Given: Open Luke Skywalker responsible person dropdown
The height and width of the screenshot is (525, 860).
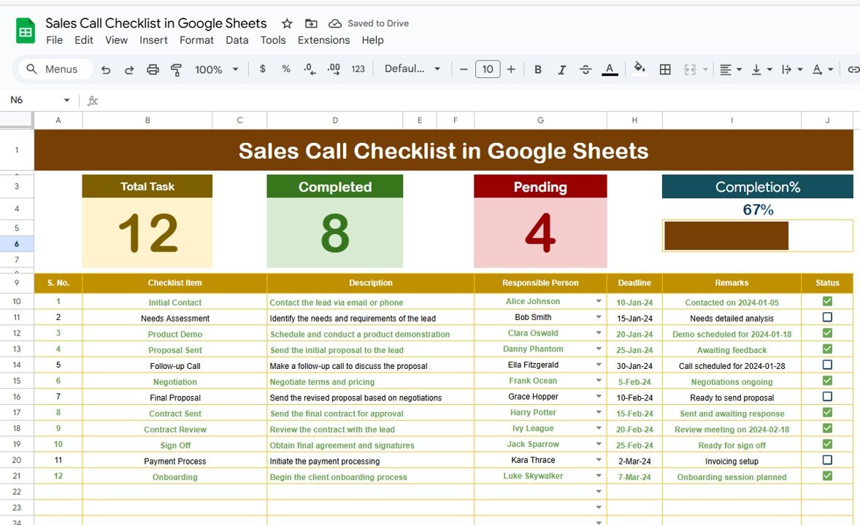Looking at the screenshot, I should click(599, 476).
